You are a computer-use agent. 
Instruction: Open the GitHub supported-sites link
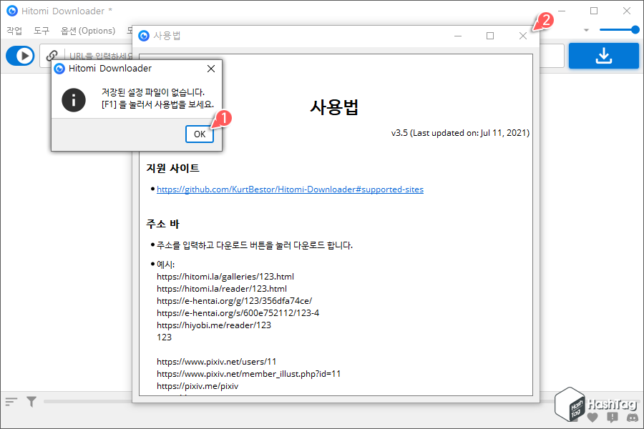click(289, 189)
